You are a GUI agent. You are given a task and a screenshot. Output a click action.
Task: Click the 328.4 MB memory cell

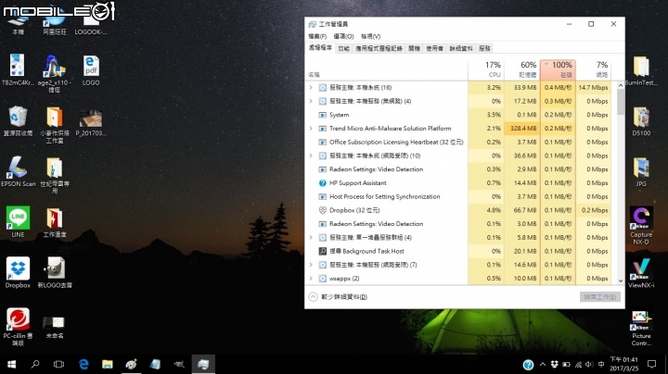[x=521, y=129]
